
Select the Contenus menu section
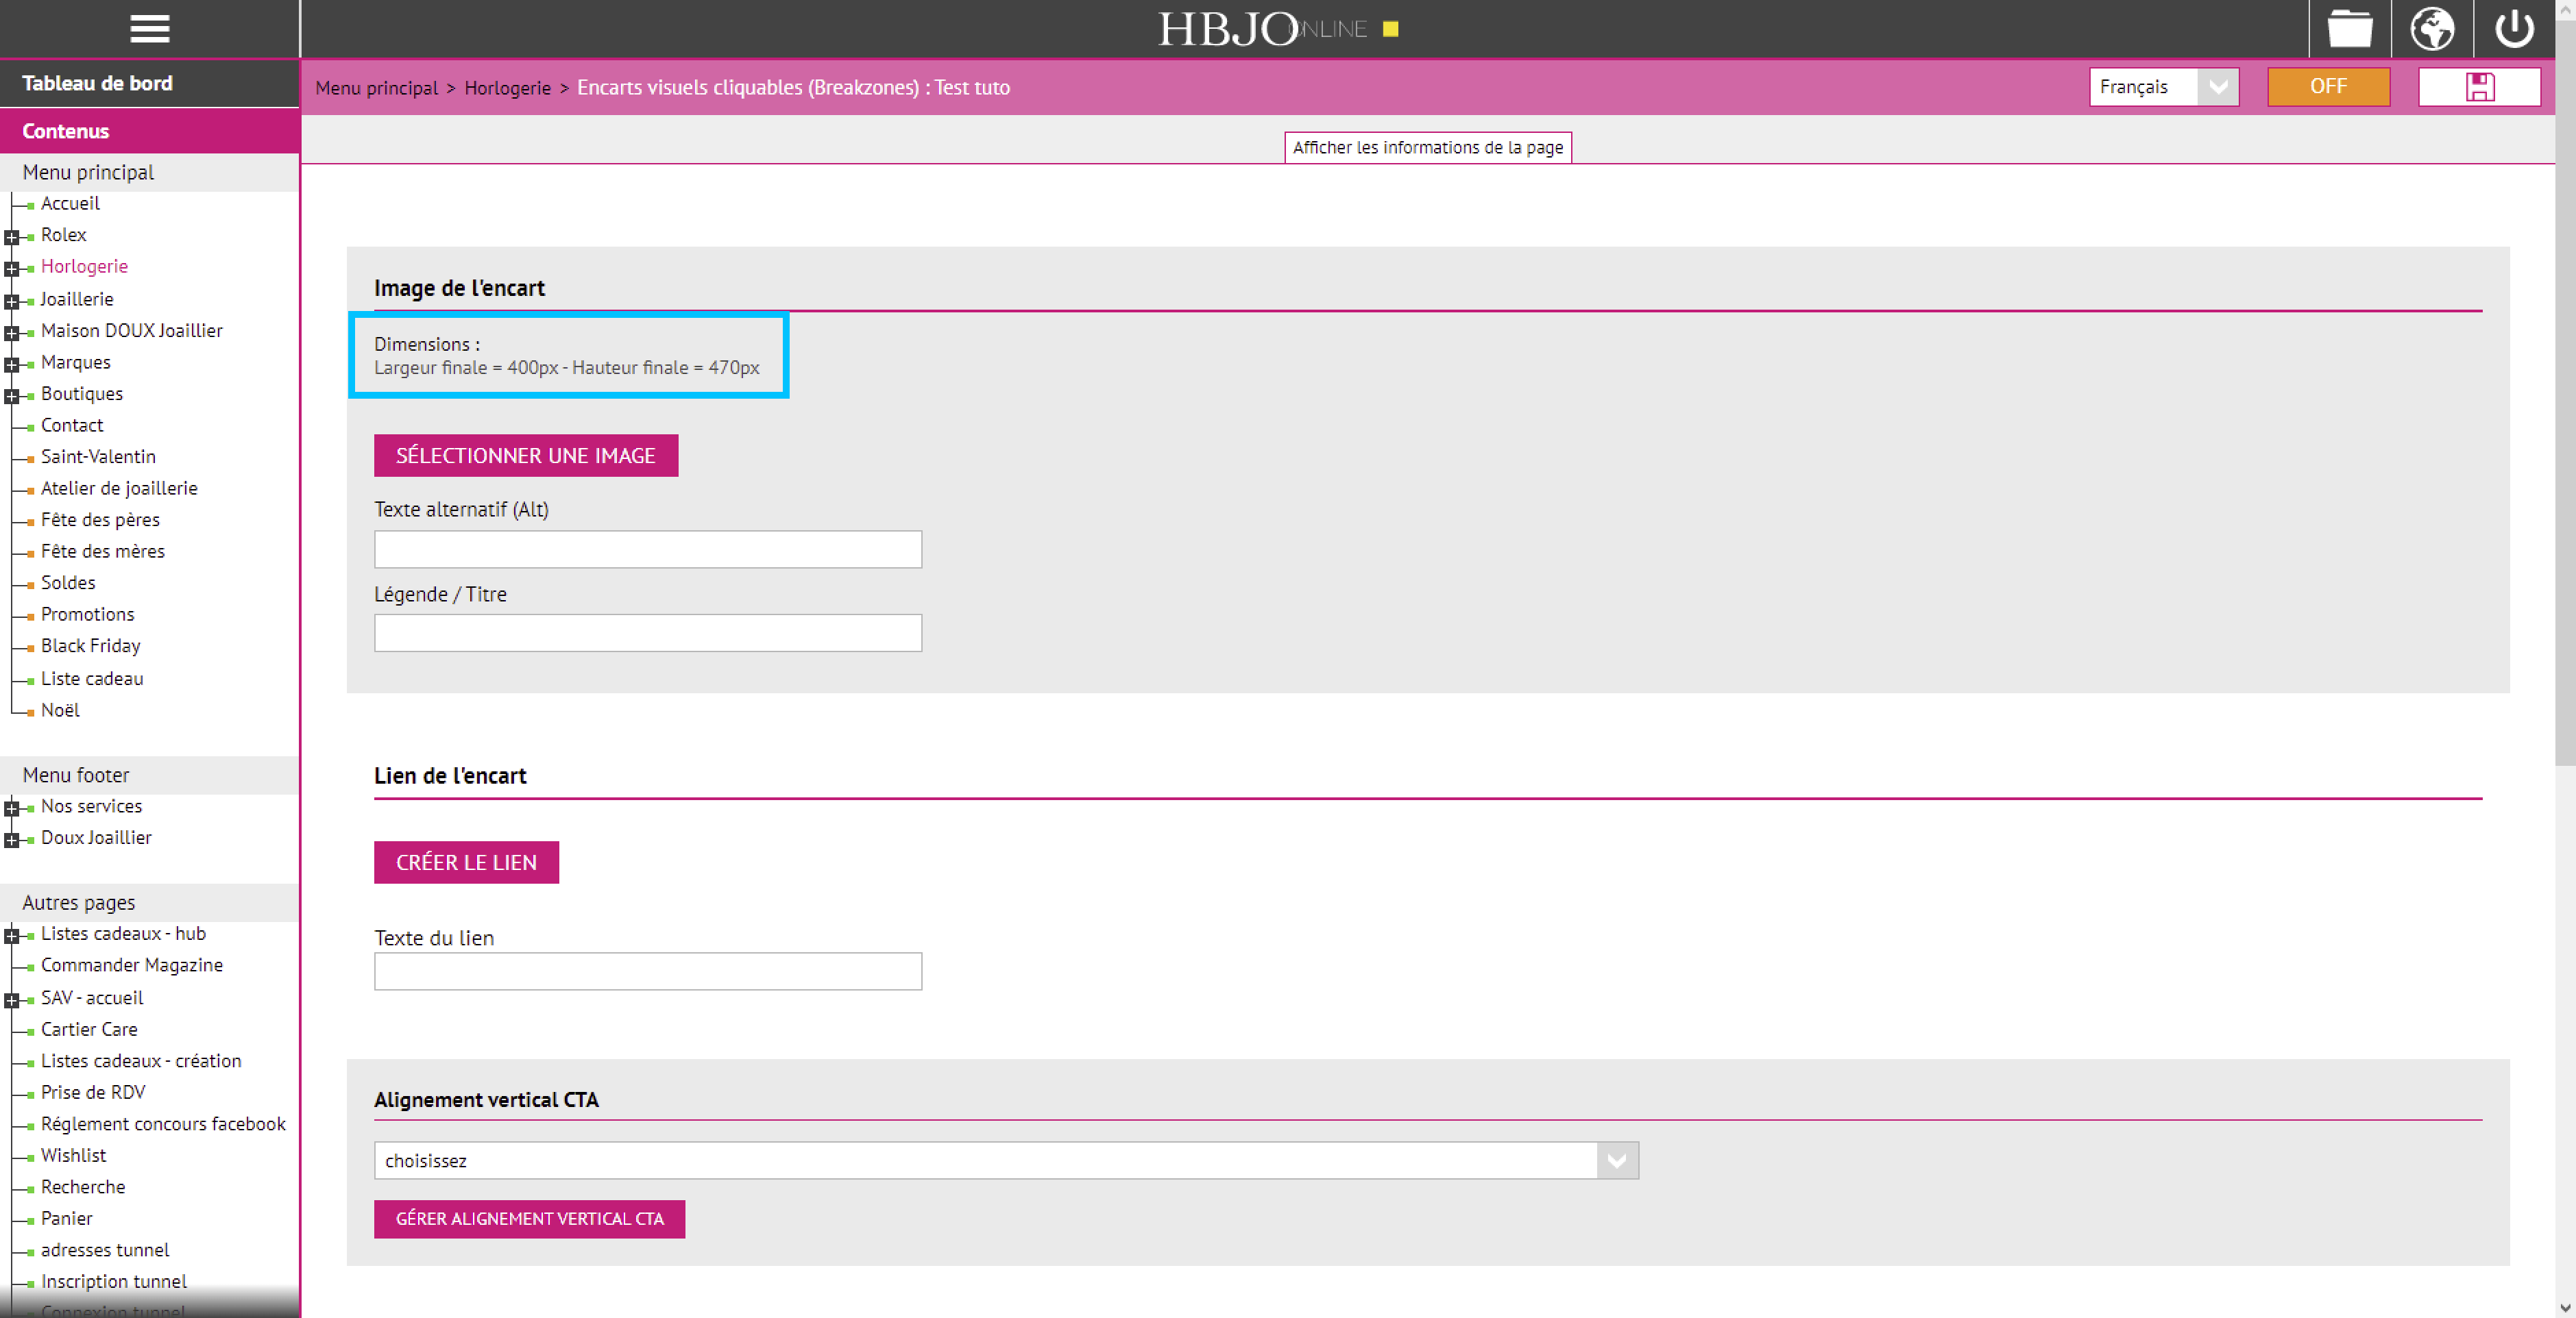coord(66,131)
